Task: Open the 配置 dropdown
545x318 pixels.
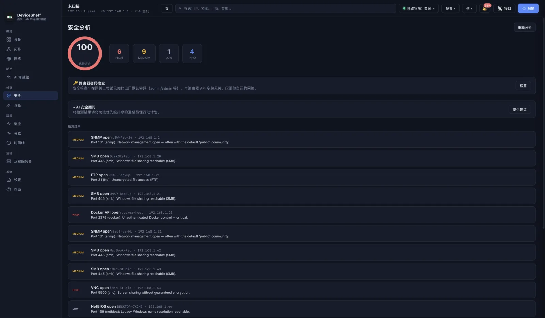Action: 450,9
